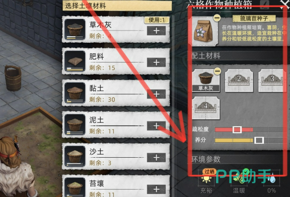Select empty soil slot 3
The width and height of the screenshot is (290, 197).
click(272, 80)
